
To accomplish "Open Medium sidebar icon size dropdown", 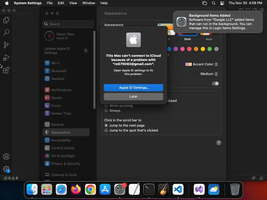I will coord(209,74).
